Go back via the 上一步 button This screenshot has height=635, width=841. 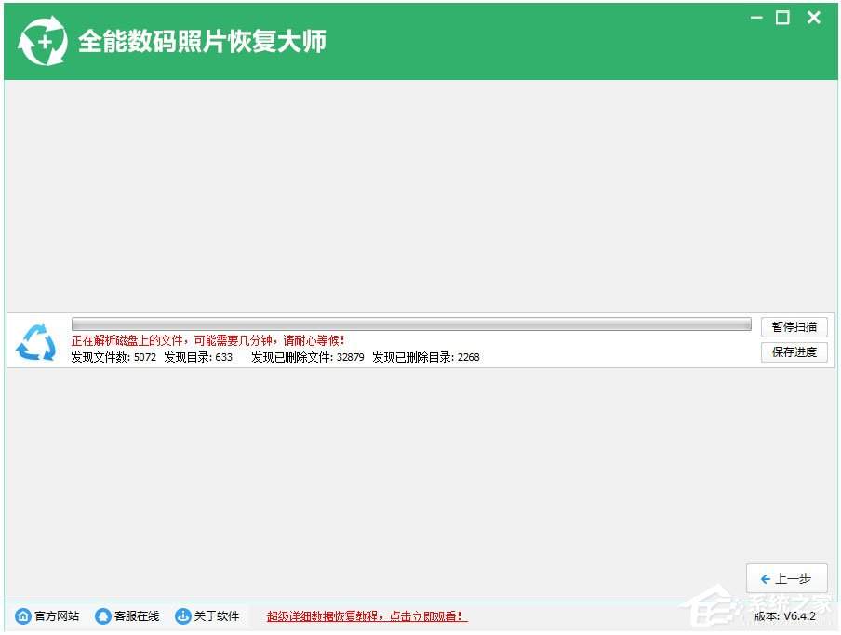[786, 578]
